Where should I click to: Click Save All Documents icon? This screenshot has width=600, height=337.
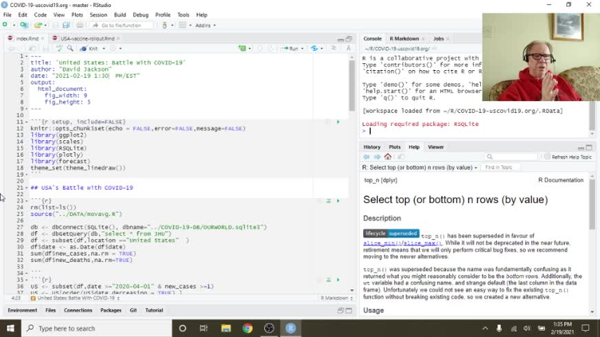[66, 25]
